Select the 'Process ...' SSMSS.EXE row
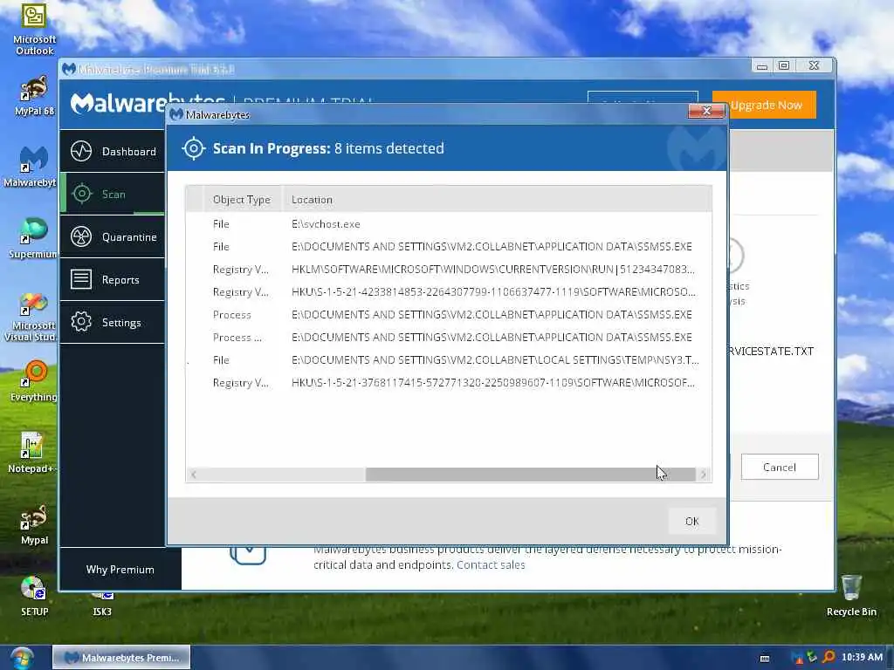Viewport: 894px width, 670px height. 449,338
